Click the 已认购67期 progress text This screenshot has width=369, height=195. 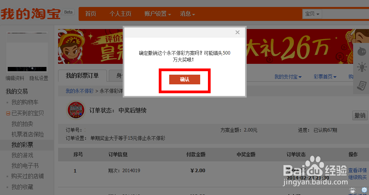[325, 130]
